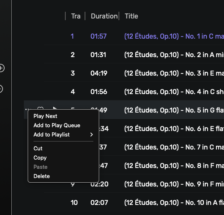The width and height of the screenshot is (224, 215).
Task: Sort by the Duration column header
Action: (104, 16)
